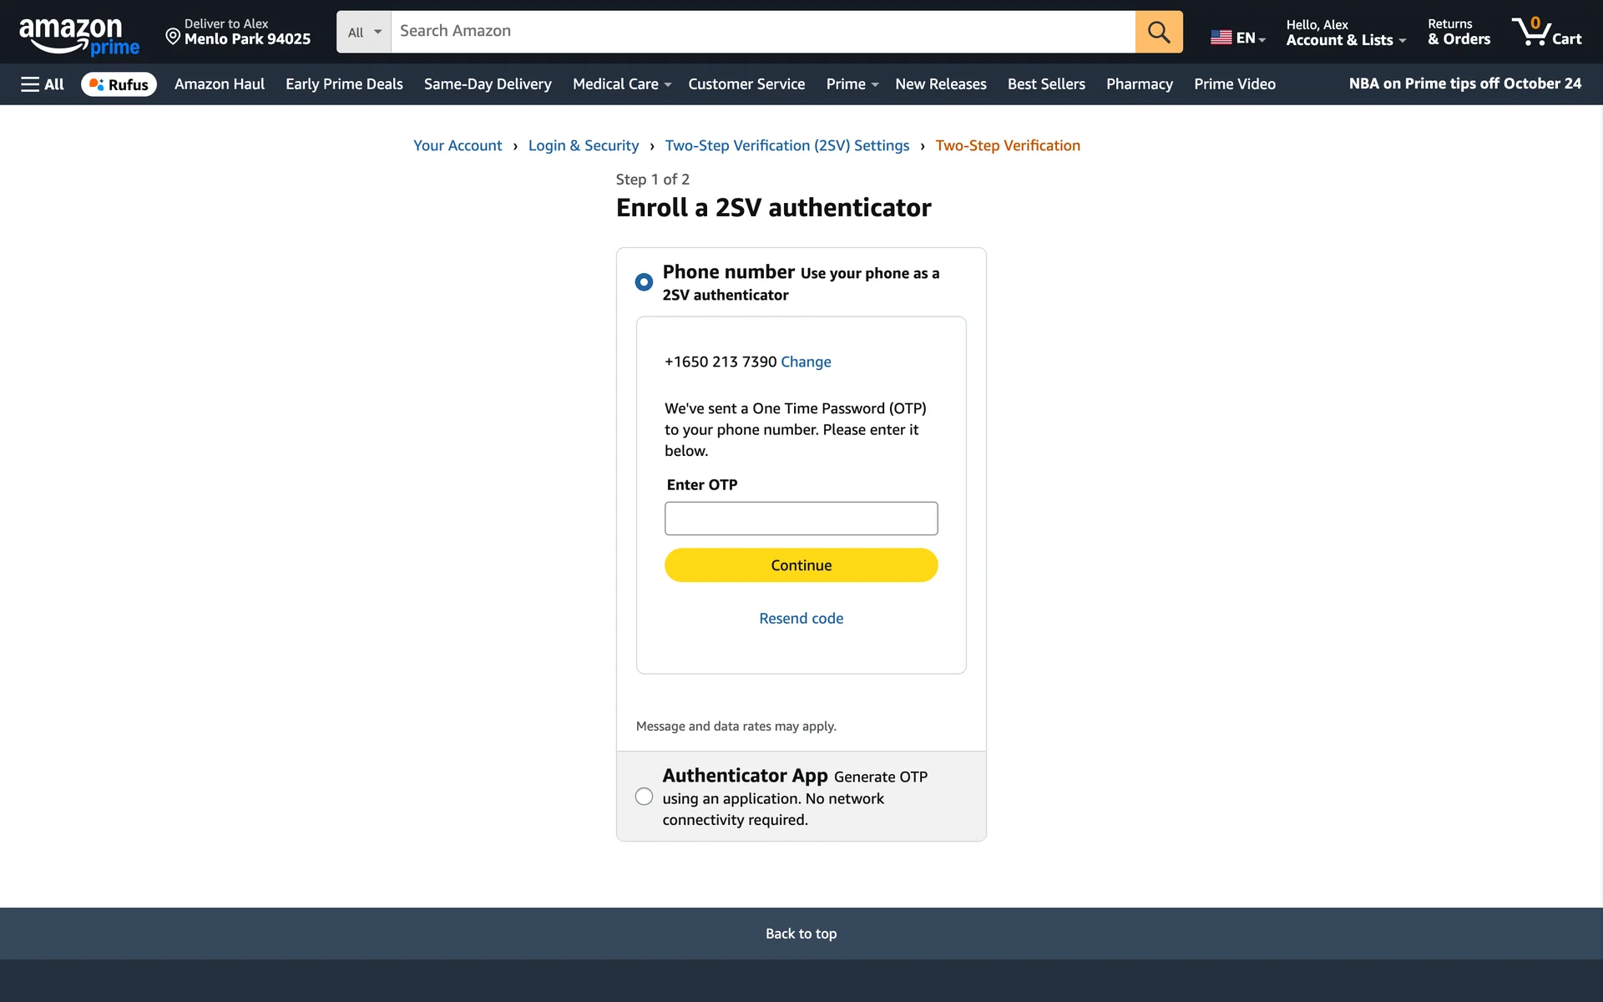1603x1002 pixels.
Task: Expand the Prime nav dropdown
Action: click(852, 84)
